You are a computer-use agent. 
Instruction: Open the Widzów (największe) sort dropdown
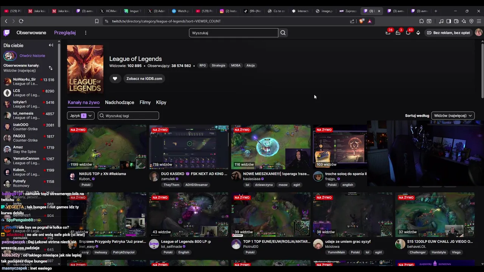point(453,116)
